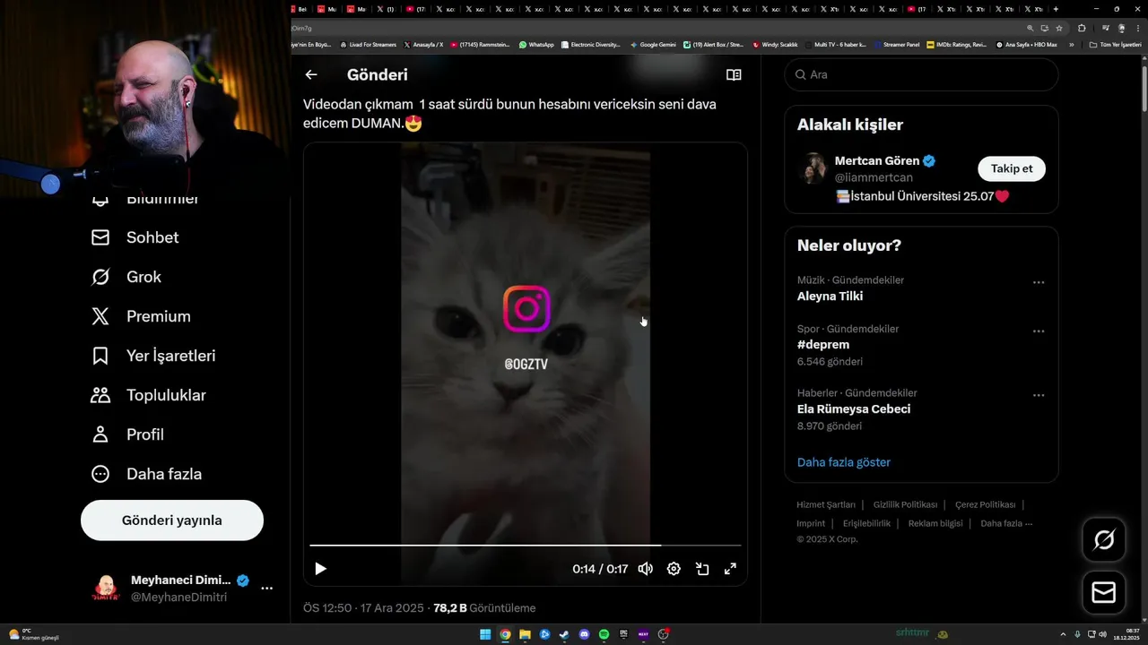Image resolution: width=1148 pixels, height=645 pixels.
Task: Open reader view book icon
Action: pyautogui.click(x=734, y=75)
